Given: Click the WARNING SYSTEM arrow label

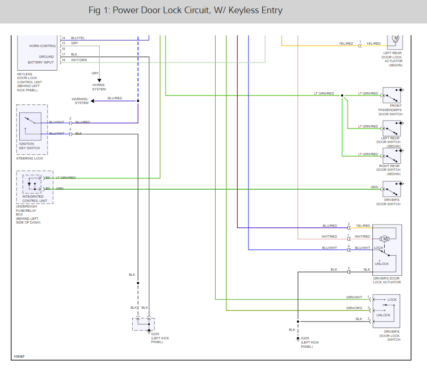Looking at the screenshot, I should 80,100.
